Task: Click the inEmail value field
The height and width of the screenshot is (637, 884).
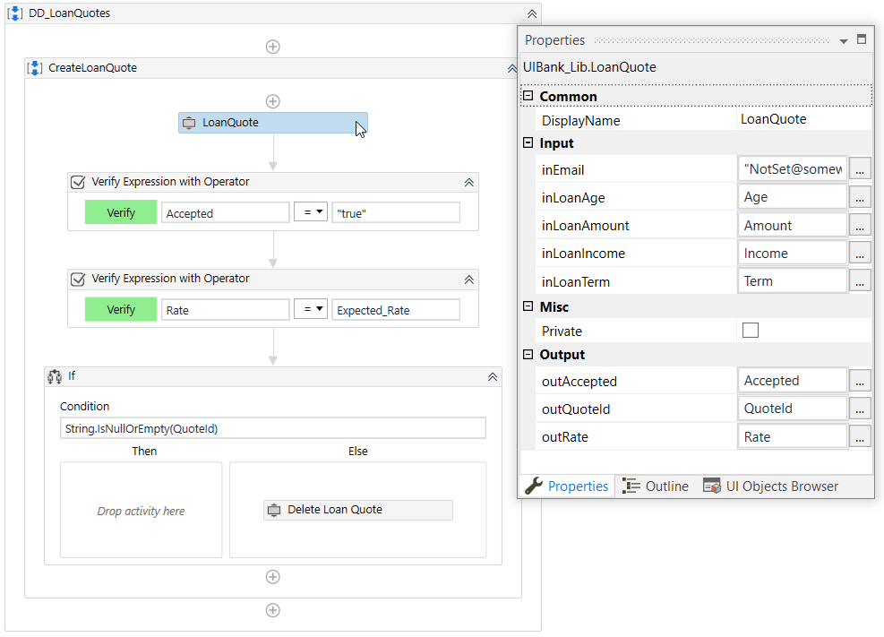Action: (x=792, y=169)
